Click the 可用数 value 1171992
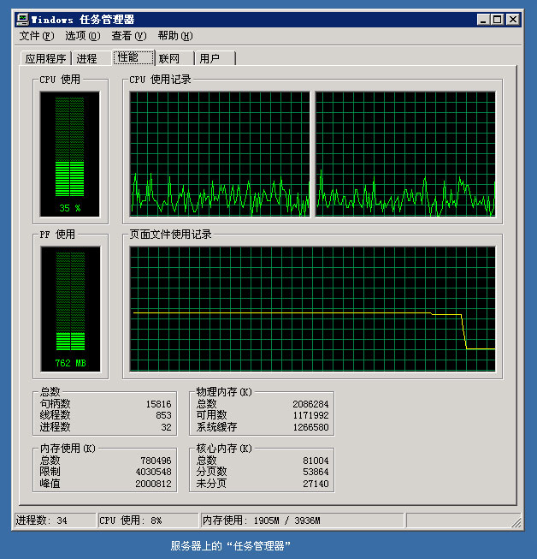 tap(310, 415)
